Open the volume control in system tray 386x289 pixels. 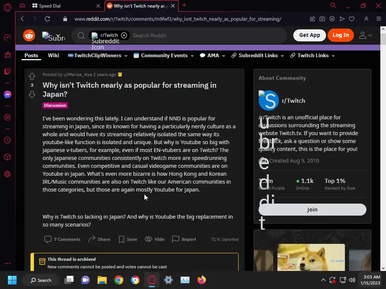coord(352,280)
